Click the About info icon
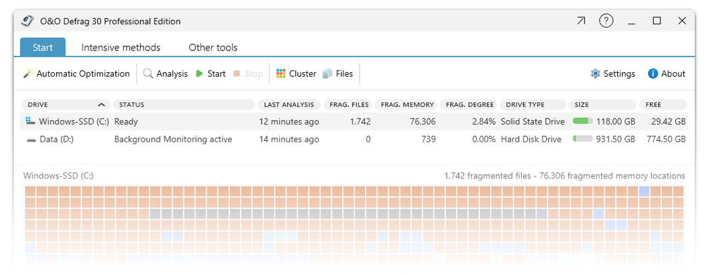Screen dimensions: 709x275 pos(653,74)
